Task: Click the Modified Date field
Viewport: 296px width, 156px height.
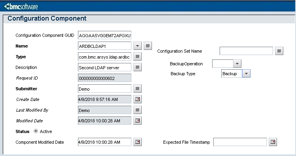Action: coord(104,121)
